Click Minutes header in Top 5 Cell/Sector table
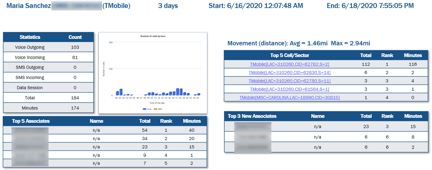Screen dimensions: 432x170 [x=413, y=55]
